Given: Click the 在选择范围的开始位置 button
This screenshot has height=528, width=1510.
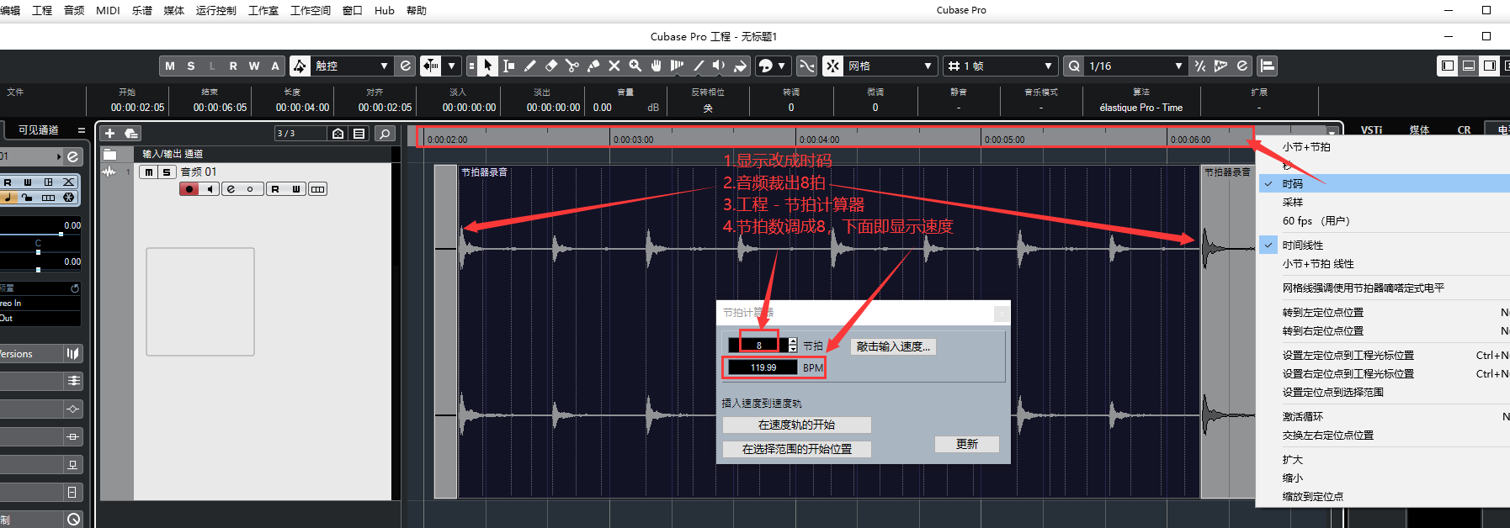Looking at the screenshot, I should tap(796, 449).
